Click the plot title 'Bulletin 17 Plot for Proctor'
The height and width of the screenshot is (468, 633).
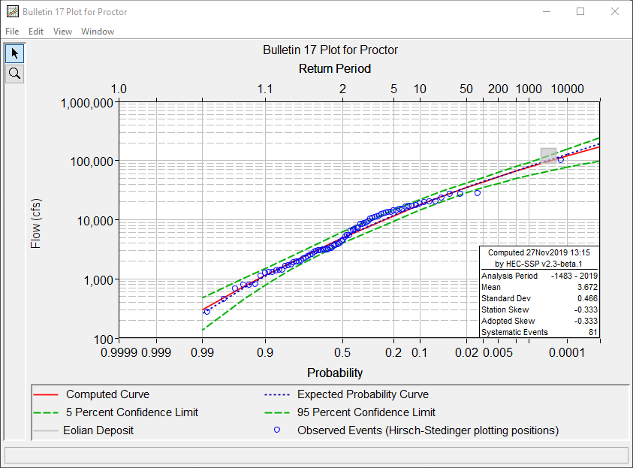click(330, 50)
